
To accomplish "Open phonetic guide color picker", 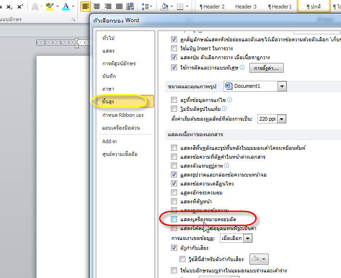I will (x=259, y=259).
